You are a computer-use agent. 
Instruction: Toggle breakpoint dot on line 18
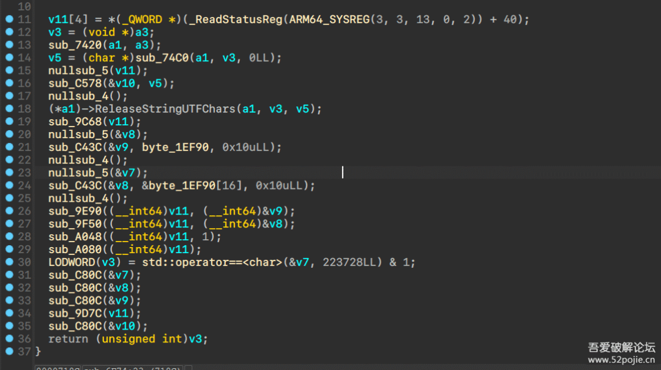(x=9, y=108)
